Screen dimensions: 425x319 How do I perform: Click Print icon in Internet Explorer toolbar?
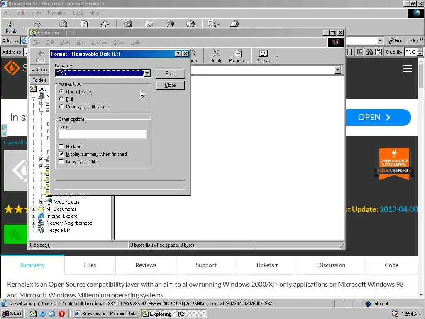coord(234,24)
